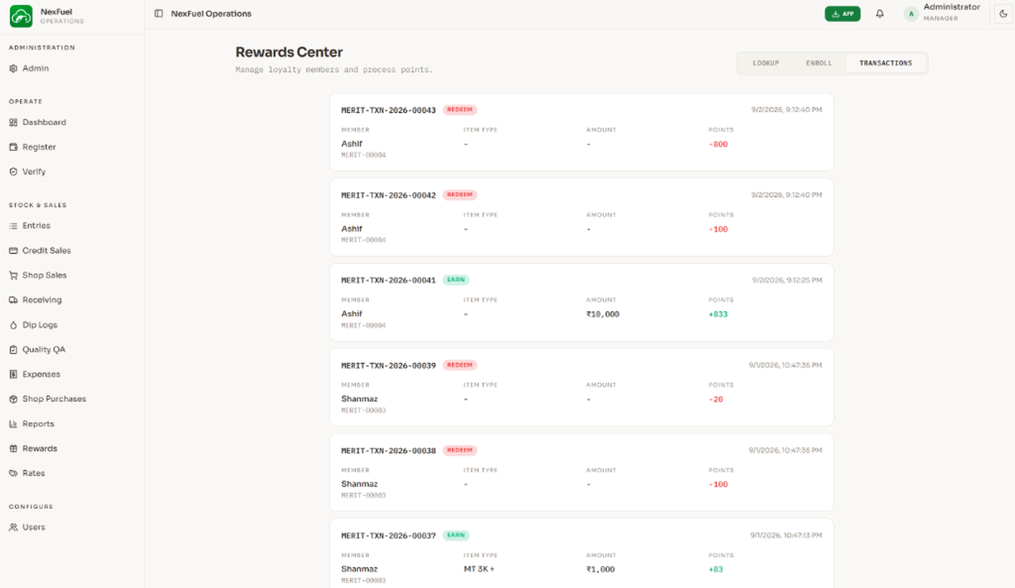
Task: Select transaction MERIT-TXN-2026-00042
Action: 581,217
